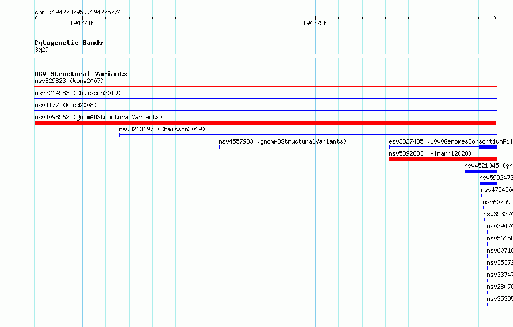Open variant nsv4098562 (gnomADStructuralVariants) label

click(99, 117)
